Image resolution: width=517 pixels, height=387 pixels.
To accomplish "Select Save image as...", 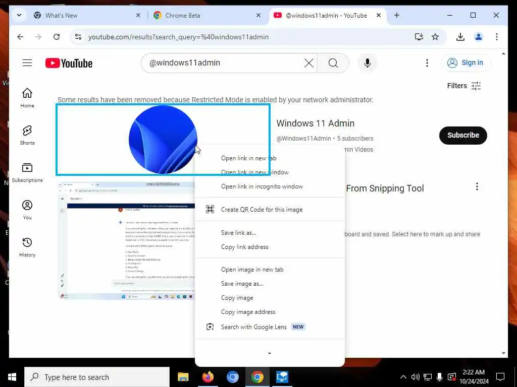I will (x=270, y=284).
